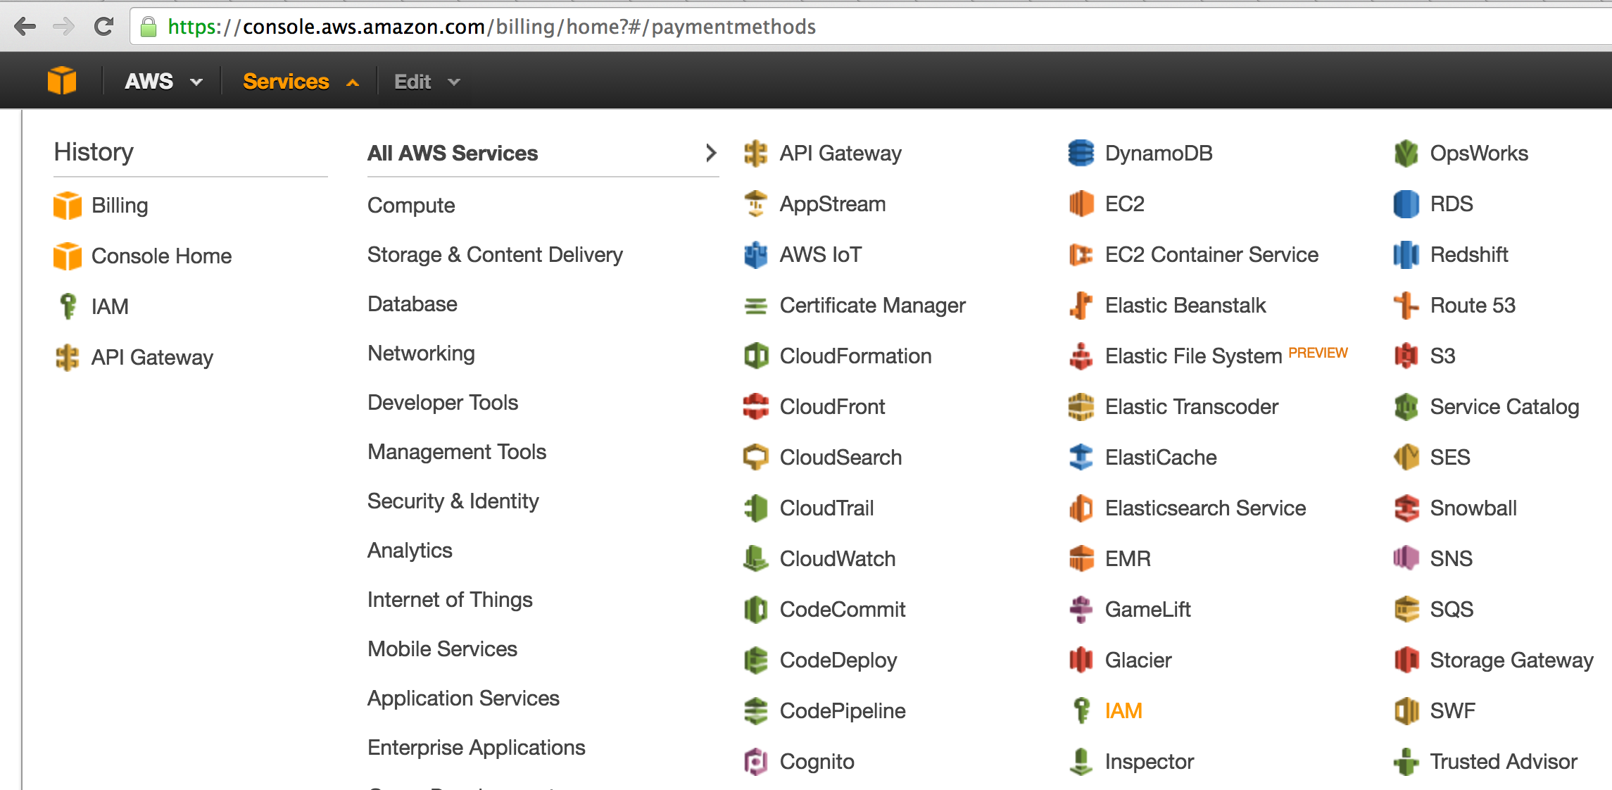
Task: Click the CodeDeploy icon
Action: point(755,660)
